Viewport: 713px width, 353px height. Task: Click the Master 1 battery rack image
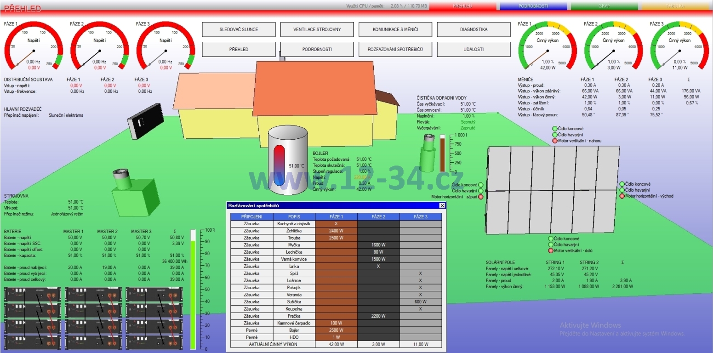[x=32, y=317]
